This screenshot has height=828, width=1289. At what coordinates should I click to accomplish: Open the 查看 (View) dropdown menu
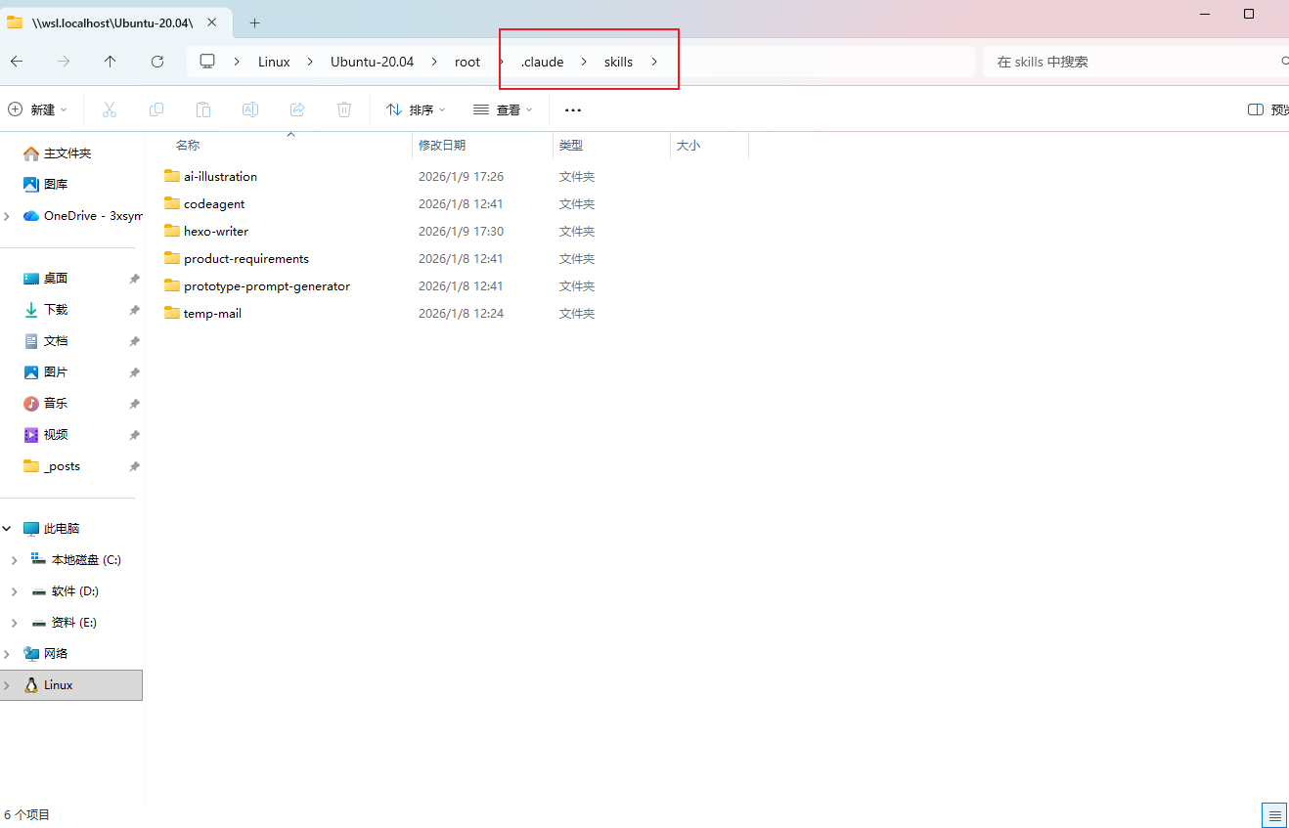coord(503,109)
